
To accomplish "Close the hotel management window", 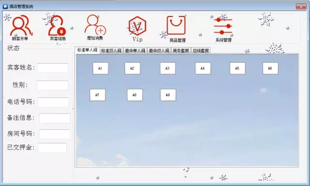I will pyautogui.click(x=301, y=6).
